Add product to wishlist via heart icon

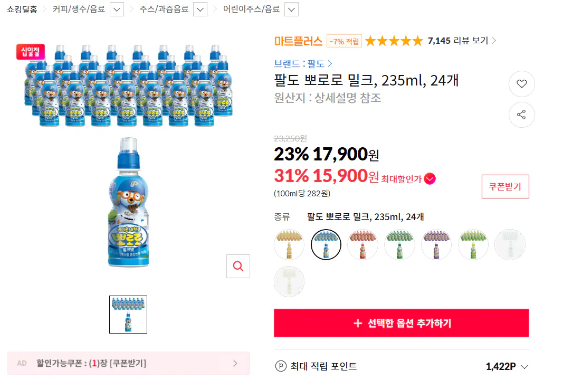[521, 84]
